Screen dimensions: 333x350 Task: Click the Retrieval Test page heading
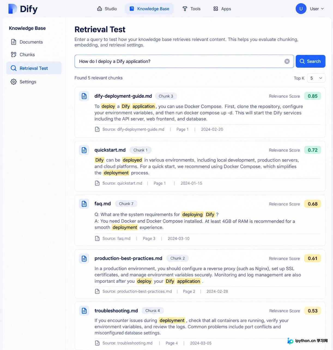100,29
